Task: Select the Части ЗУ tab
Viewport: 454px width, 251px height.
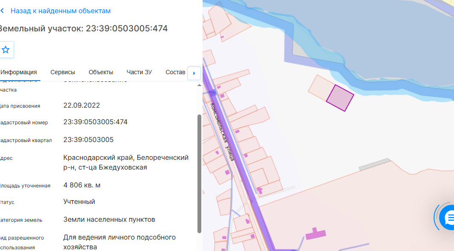Action: click(x=139, y=73)
